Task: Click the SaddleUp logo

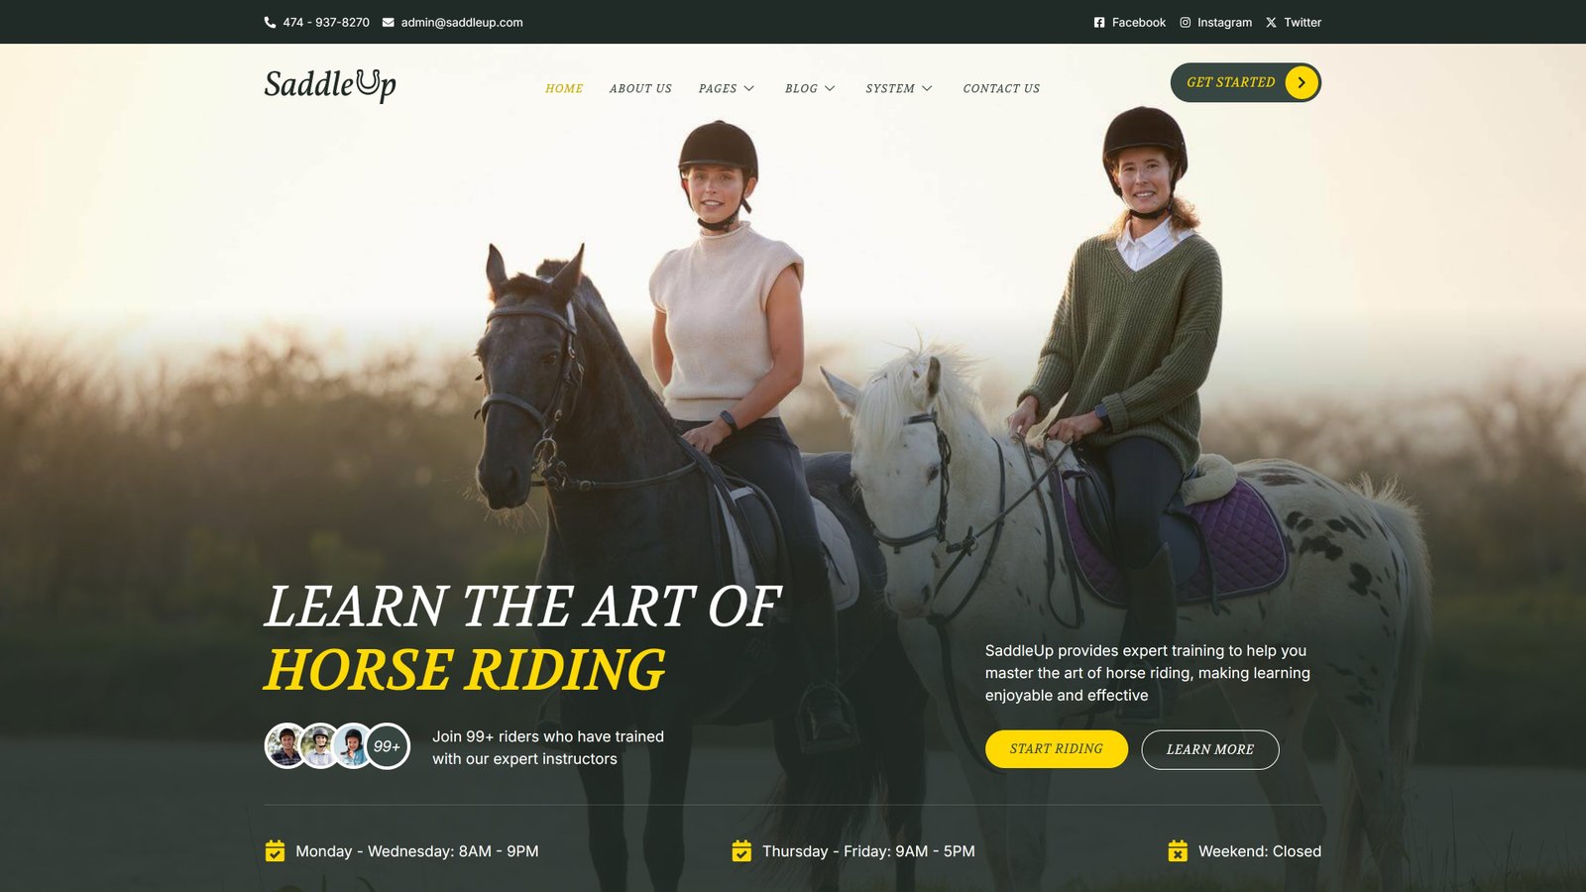Action: coord(330,85)
